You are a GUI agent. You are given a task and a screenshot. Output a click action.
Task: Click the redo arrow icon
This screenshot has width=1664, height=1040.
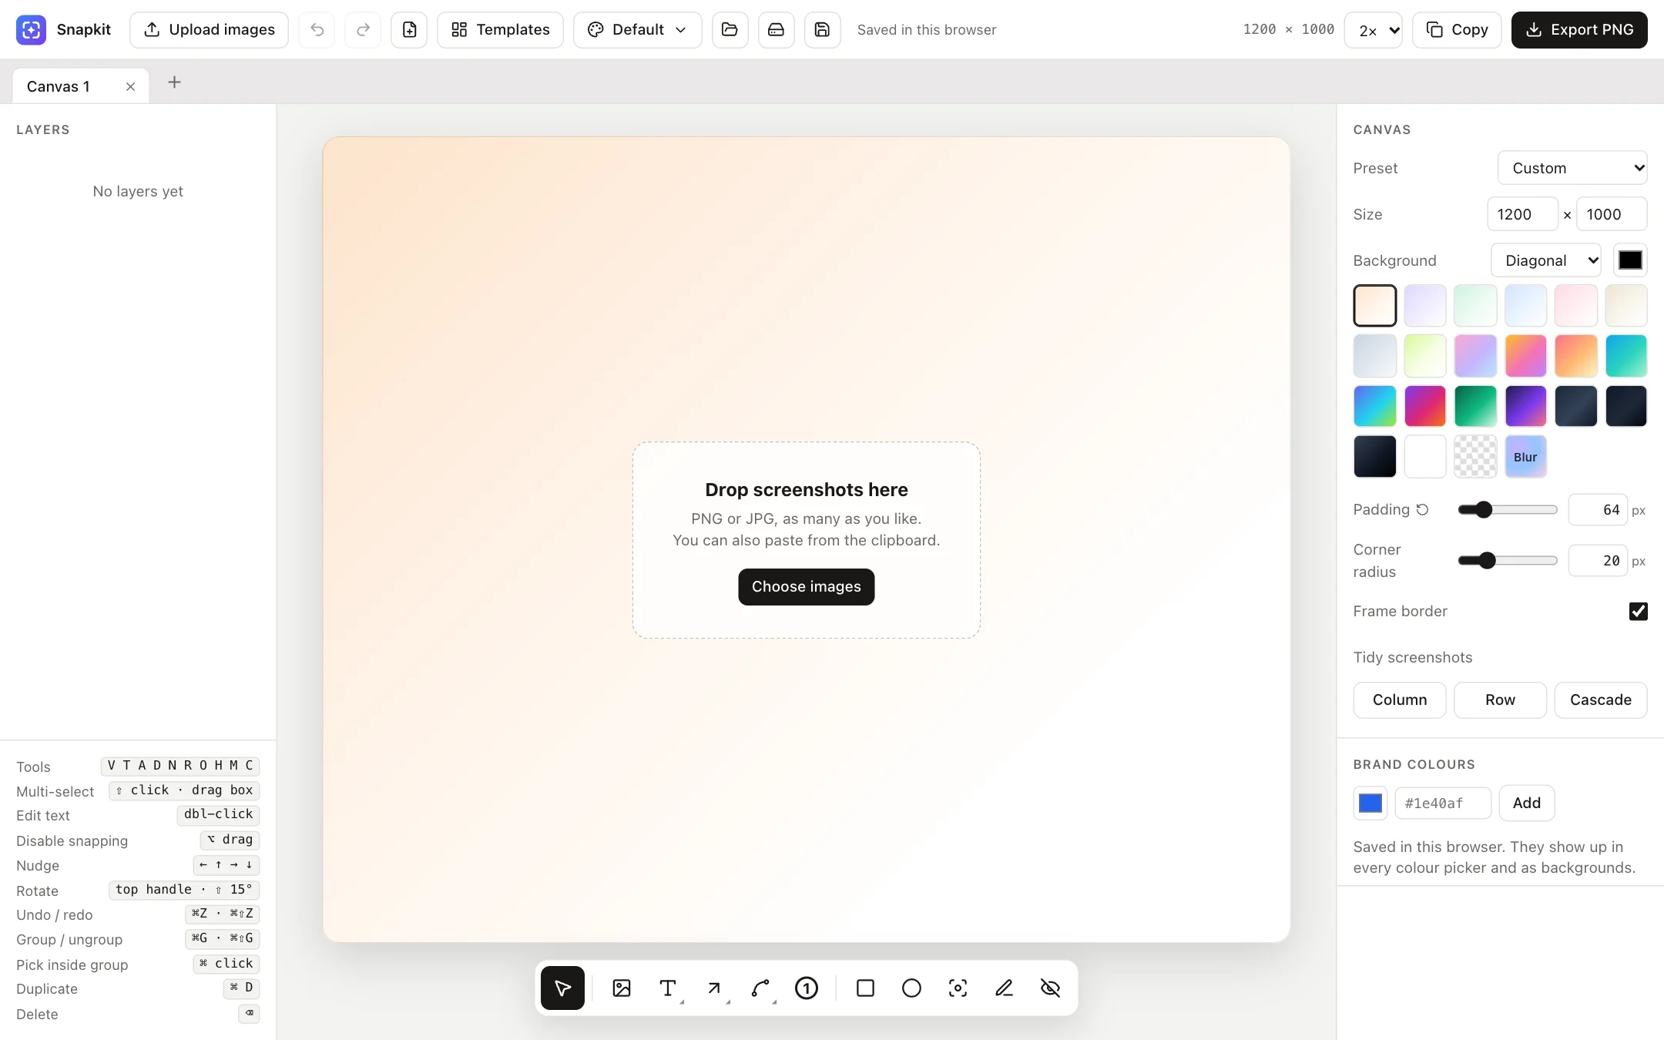(363, 29)
